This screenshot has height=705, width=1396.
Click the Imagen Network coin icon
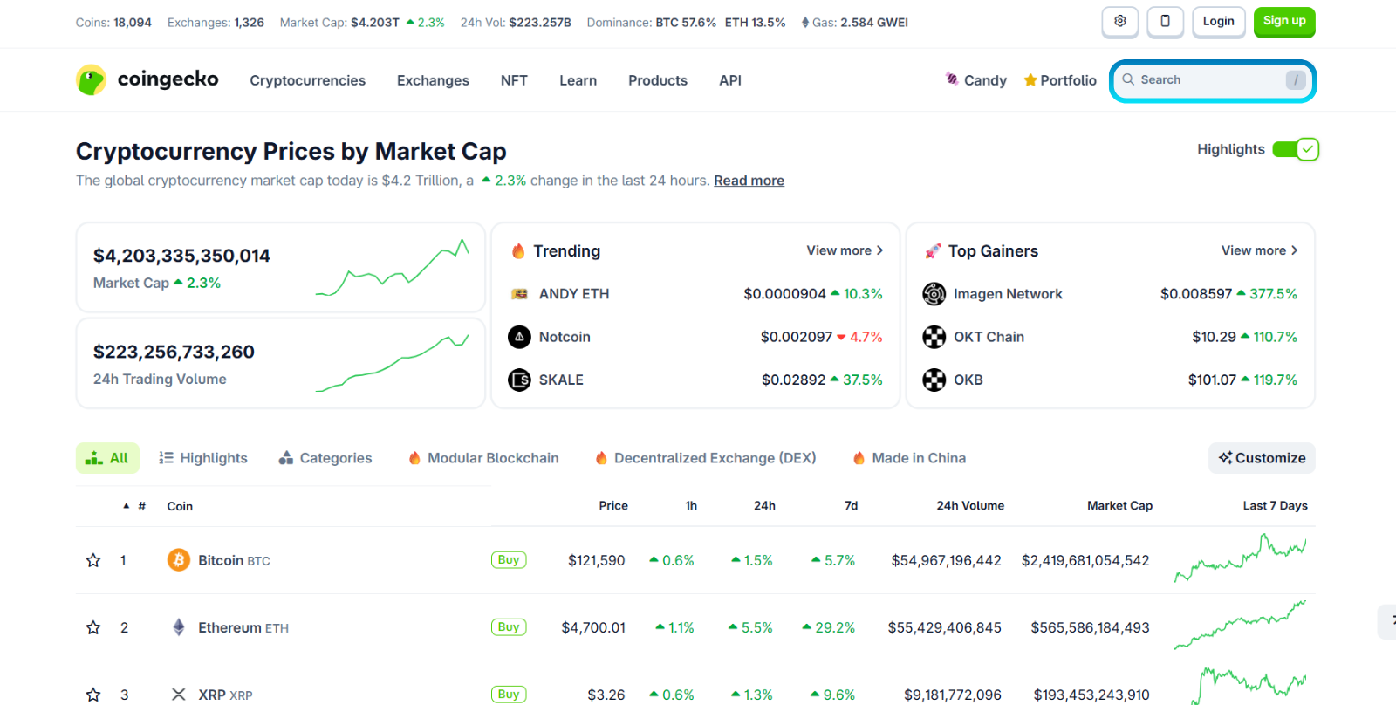pos(934,294)
